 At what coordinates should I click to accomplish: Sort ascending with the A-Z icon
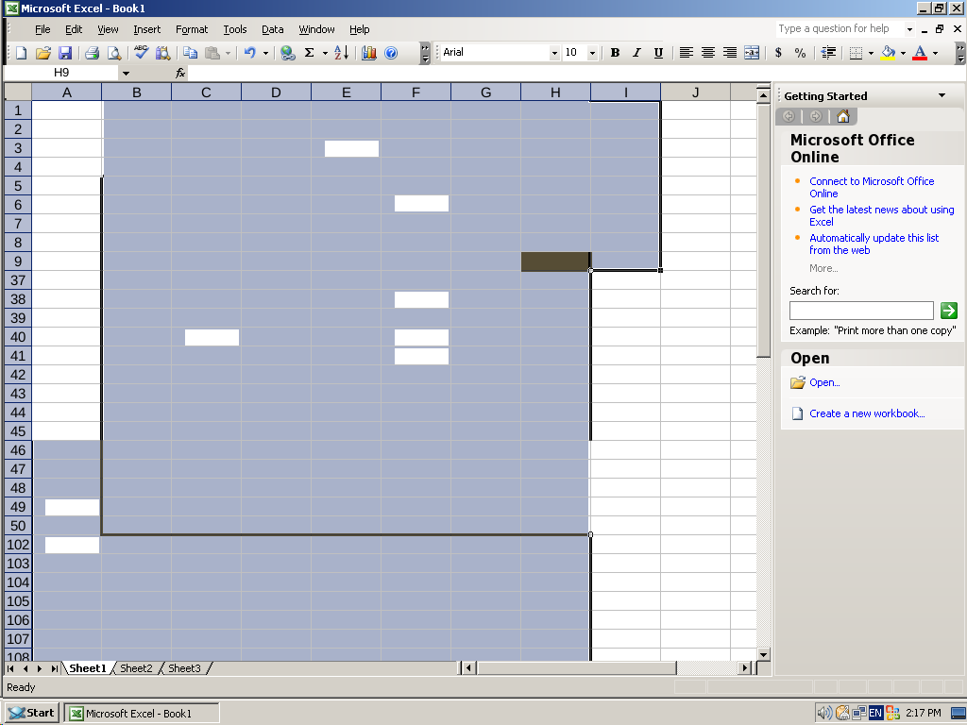(341, 53)
